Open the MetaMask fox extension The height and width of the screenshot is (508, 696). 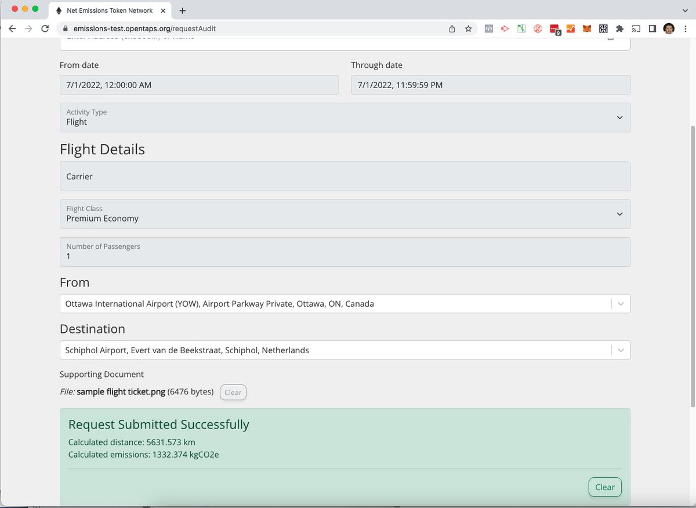pos(587,28)
